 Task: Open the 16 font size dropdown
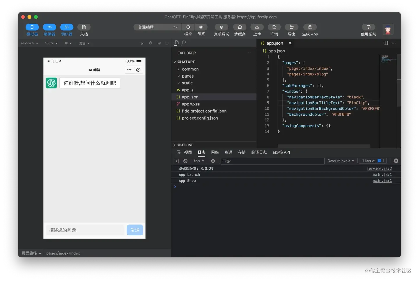point(68,43)
